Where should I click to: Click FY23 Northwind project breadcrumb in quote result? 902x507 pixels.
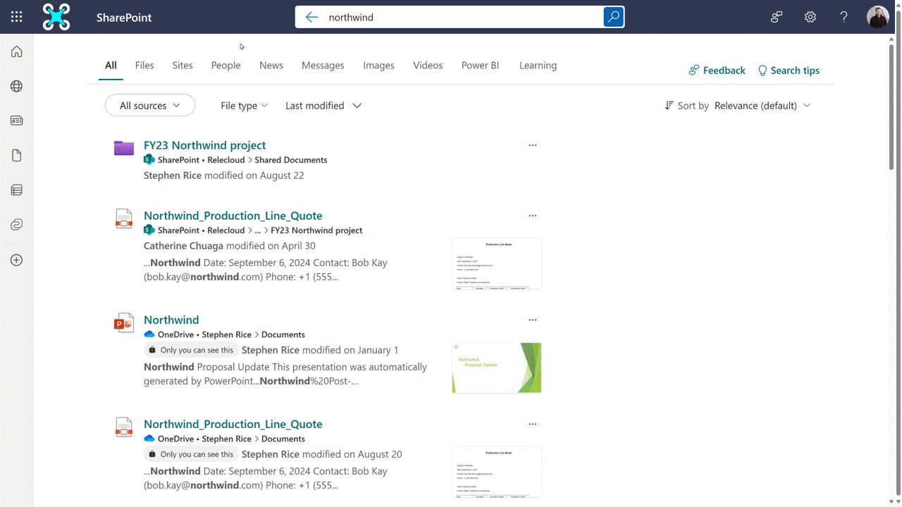click(x=316, y=230)
